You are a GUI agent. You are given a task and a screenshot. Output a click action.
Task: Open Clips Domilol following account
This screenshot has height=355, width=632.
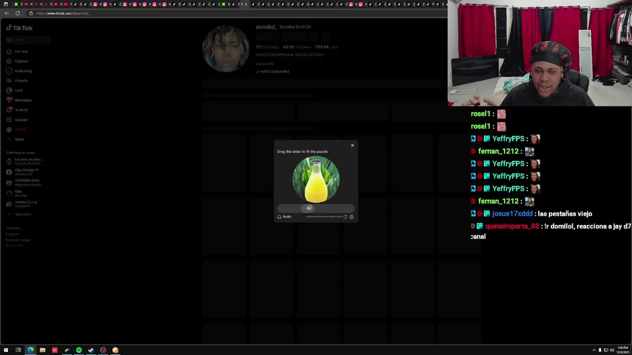point(22,172)
